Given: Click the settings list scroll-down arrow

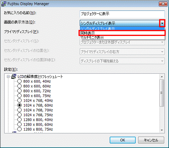Looking at the screenshot, I should (162, 130).
